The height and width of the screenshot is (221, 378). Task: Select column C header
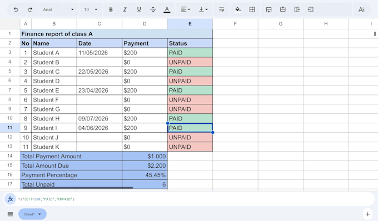point(100,24)
